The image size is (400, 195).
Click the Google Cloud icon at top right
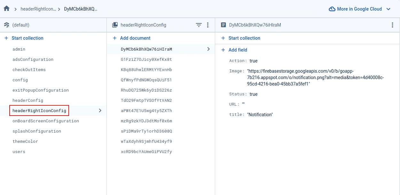tap(332, 9)
